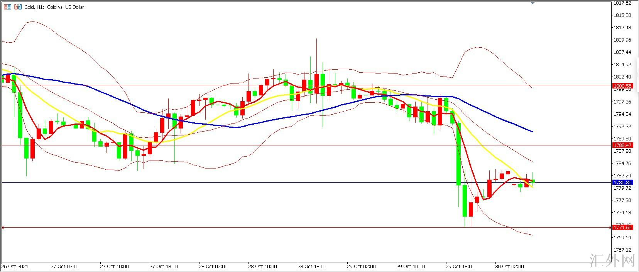Screen dimensions: 639x272
Task: Click the gray chart shift triangle marker
Action: coord(533,3)
